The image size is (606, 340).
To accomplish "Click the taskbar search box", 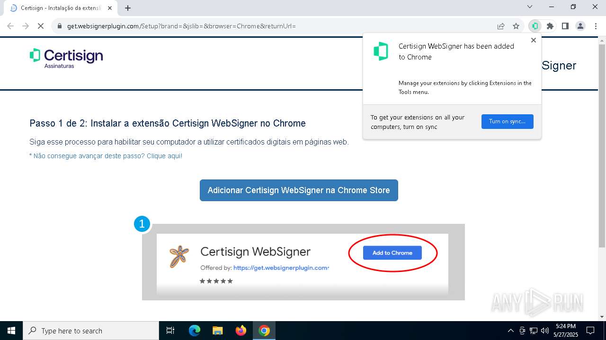I will pyautogui.click(x=91, y=331).
